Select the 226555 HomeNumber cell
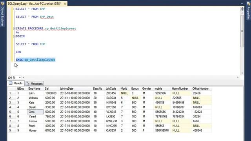251x141 pixels. point(181,98)
